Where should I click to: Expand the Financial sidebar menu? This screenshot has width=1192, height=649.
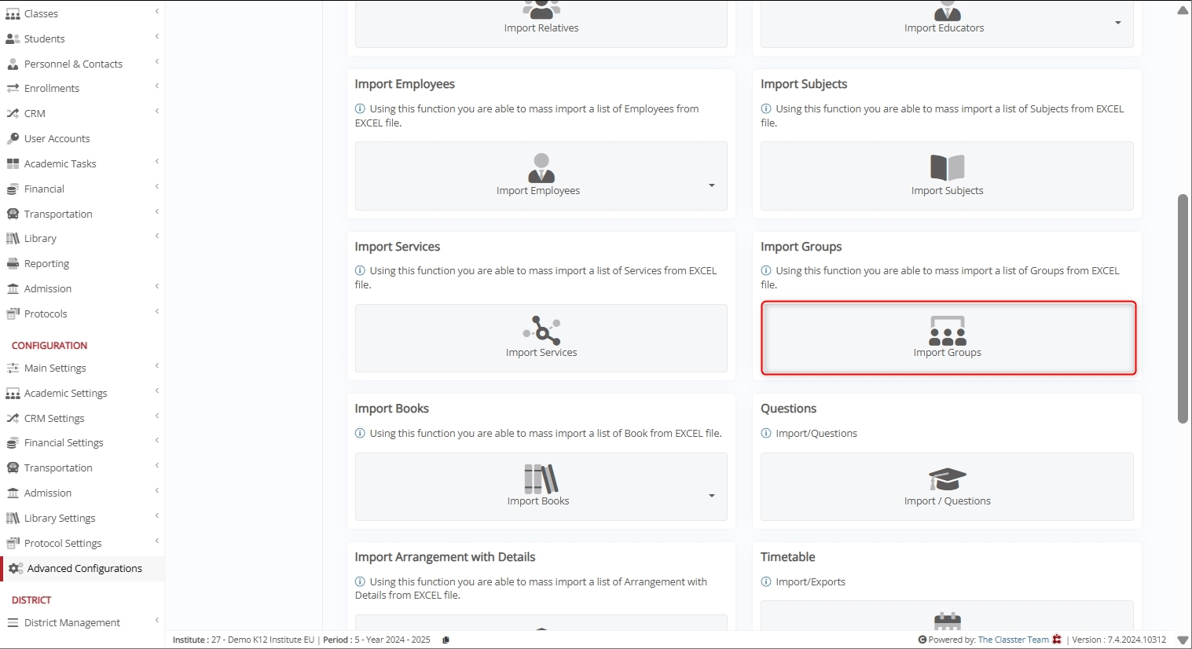coord(44,189)
